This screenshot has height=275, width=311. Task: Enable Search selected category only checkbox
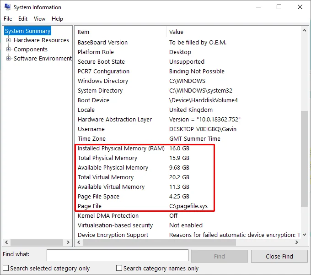click(6, 268)
